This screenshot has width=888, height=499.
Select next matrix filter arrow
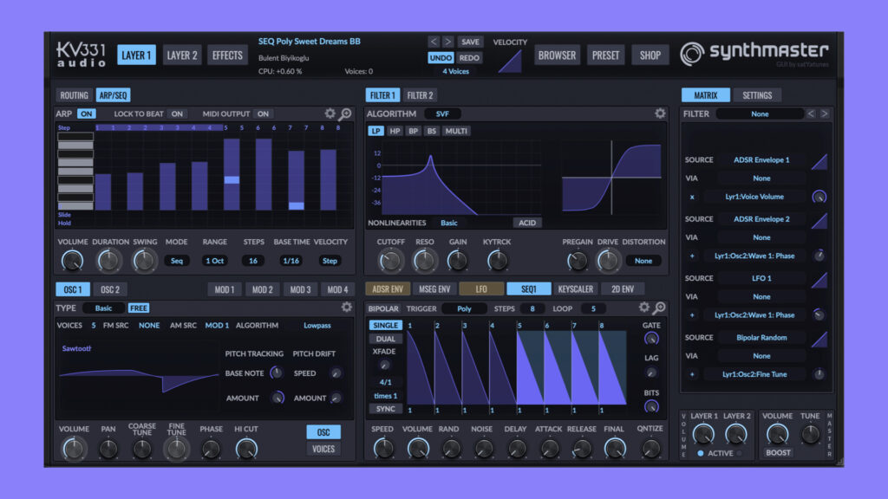point(825,113)
